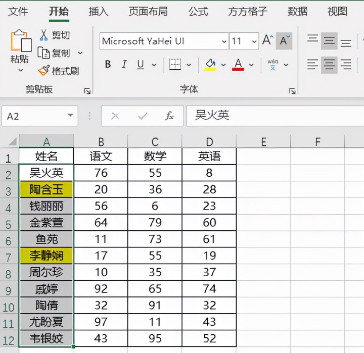This screenshot has width=364, height=353.
Task: Select the Format Painter brush
Action: coord(43,71)
